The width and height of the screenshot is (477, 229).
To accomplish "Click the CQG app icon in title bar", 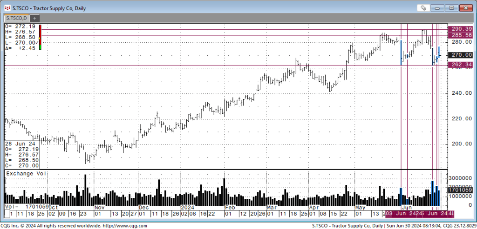I will coord(7,8).
